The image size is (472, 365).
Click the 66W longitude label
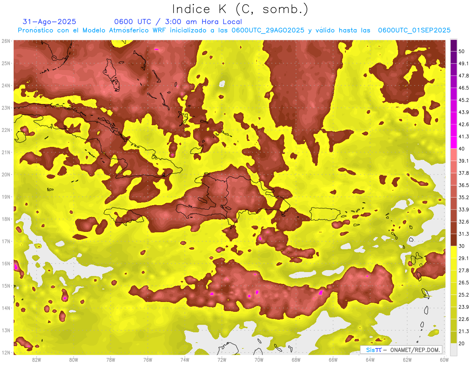click(333, 359)
